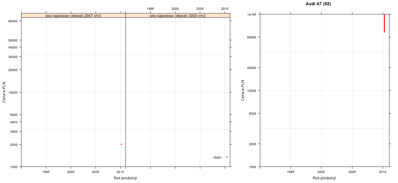
Task: Select the 'olej napedowy (diesel) 2967 cm3' panel strip
Action: click(x=73, y=16)
